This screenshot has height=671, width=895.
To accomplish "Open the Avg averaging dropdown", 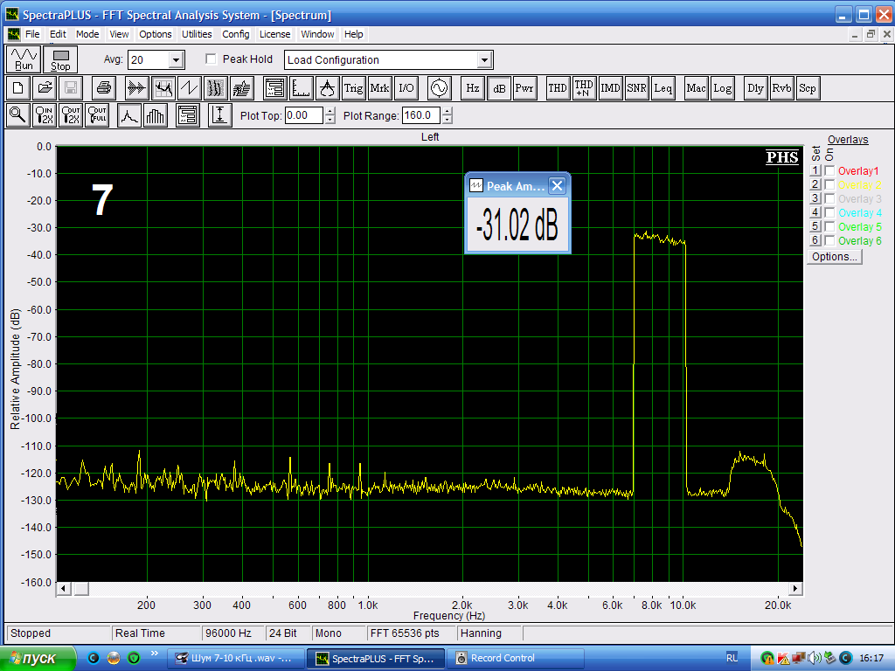I will click(176, 60).
